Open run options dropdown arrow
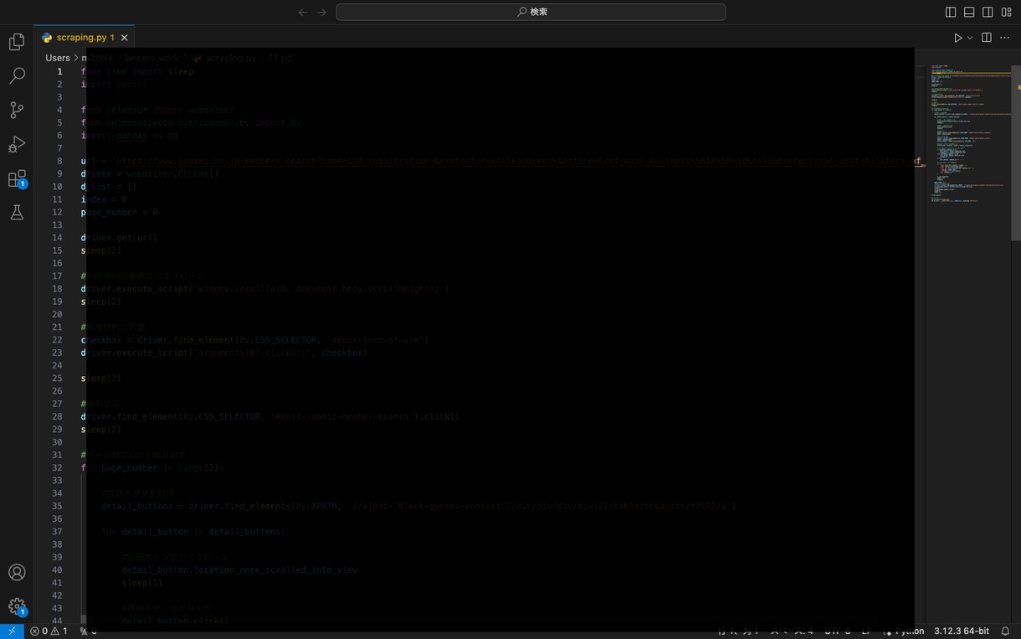The width and height of the screenshot is (1021, 639). tap(970, 38)
